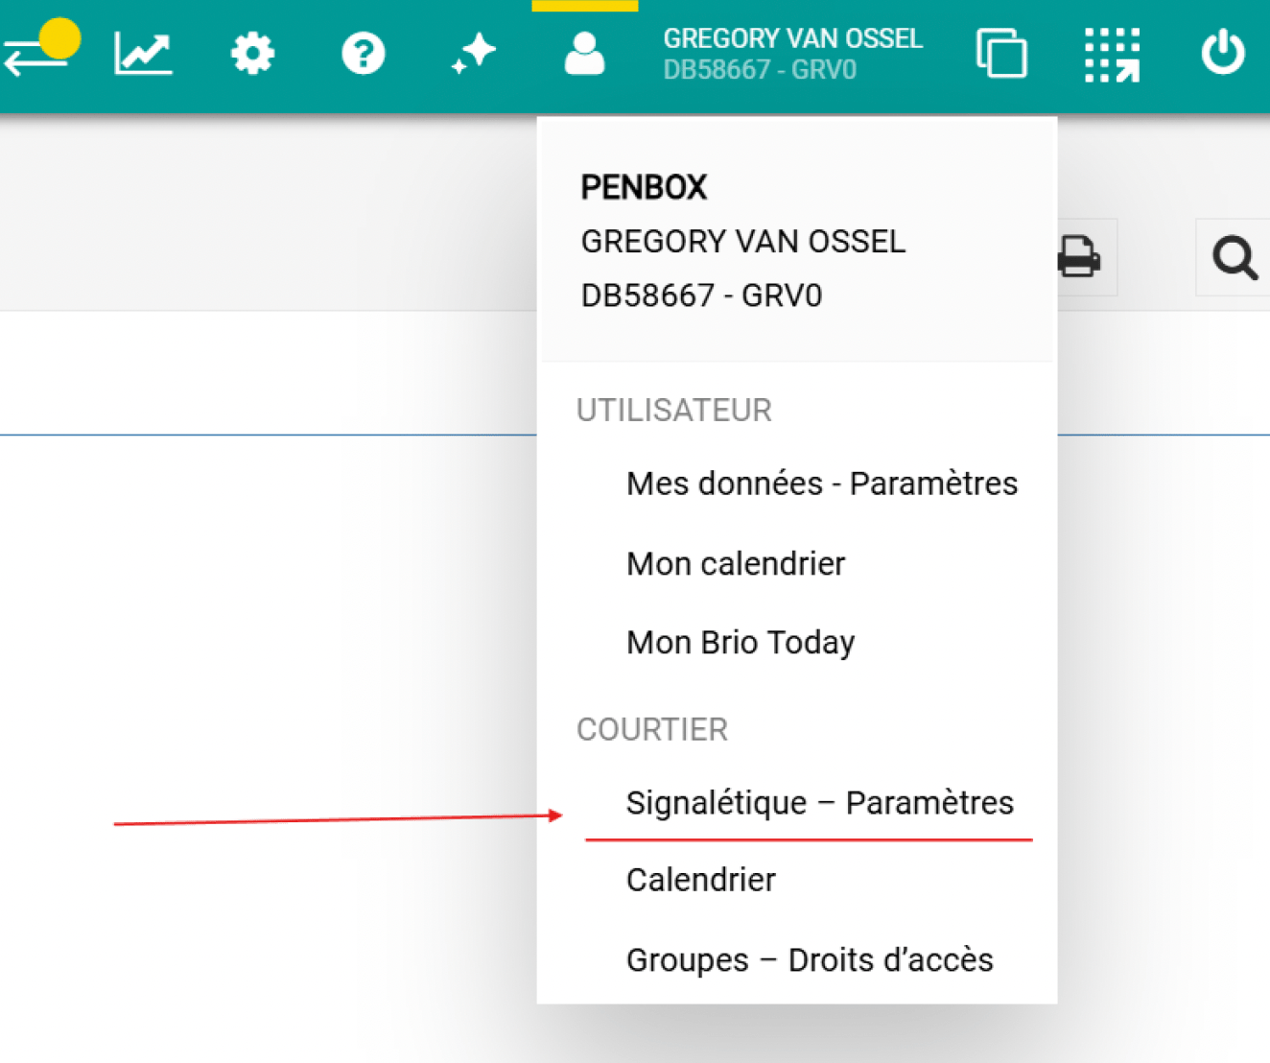Viewport: 1270px width, 1063px height.
Task: Click the power logout icon
Action: 1223,53
